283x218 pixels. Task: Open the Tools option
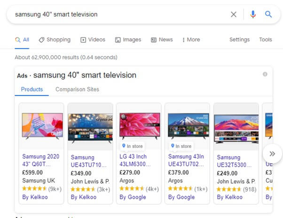(266, 40)
